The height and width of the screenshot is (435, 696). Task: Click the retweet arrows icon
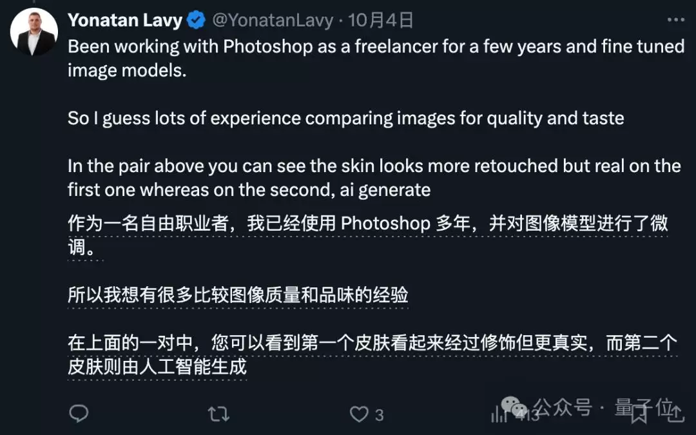(x=218, y=414)
